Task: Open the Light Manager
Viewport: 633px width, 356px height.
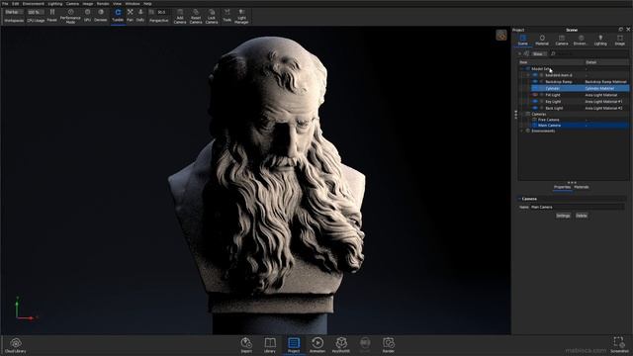Action: pos(241,16)
